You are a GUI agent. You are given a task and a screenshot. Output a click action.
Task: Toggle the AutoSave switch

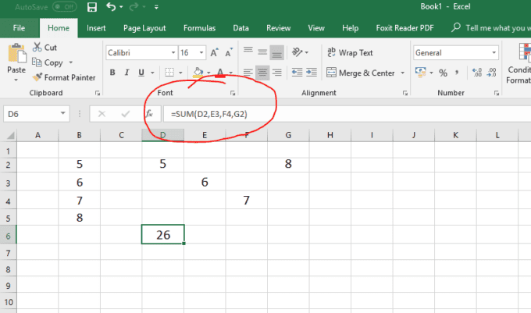65,7
